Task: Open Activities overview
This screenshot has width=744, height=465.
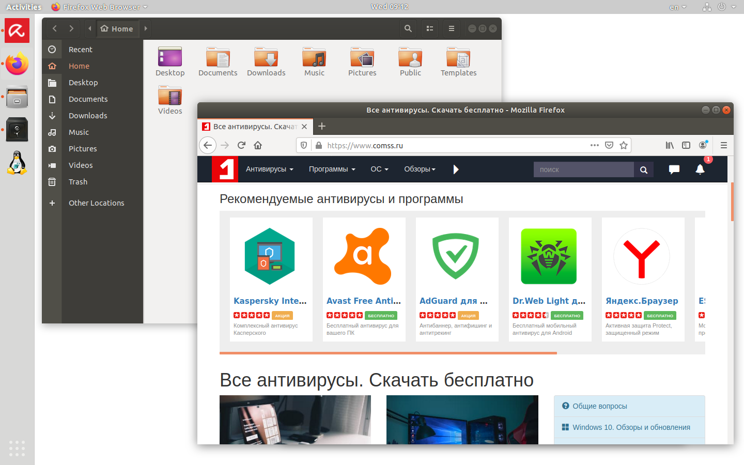Action: click(x=24, y=7)
